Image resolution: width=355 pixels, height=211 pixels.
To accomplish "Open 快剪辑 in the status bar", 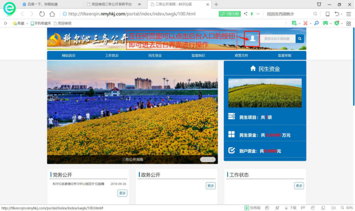I will tap(253, 208).
